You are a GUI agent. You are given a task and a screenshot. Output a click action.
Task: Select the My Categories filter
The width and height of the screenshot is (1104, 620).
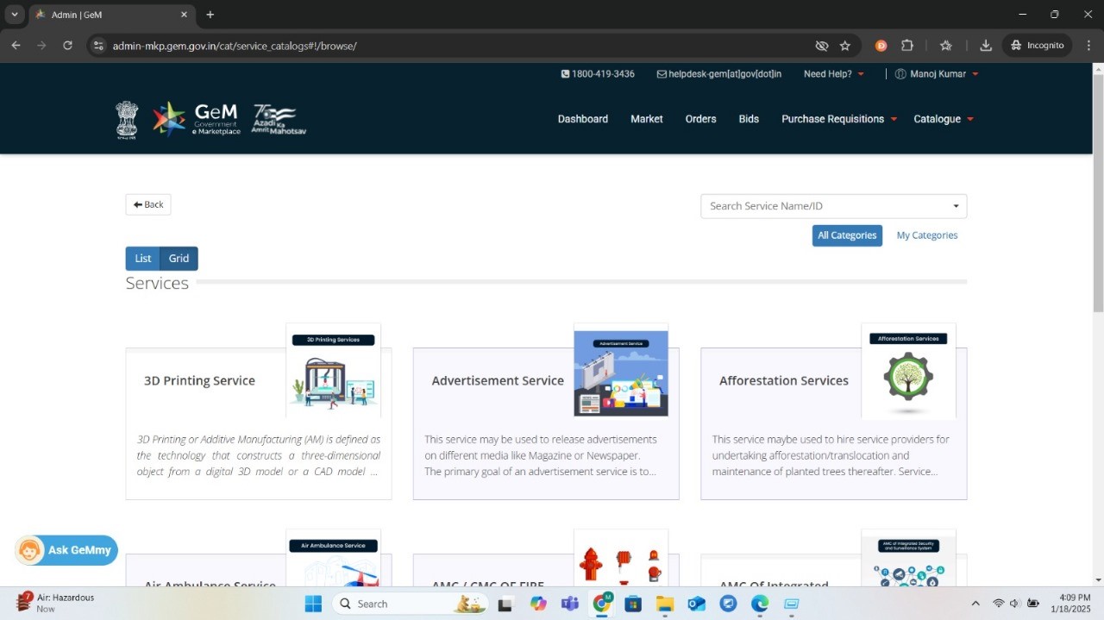pyautogui.click(x=927, y=235)
